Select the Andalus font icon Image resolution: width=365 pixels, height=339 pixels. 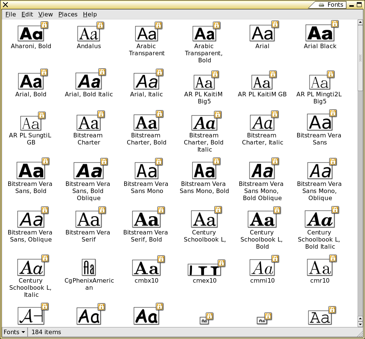(x=89, y=33)
